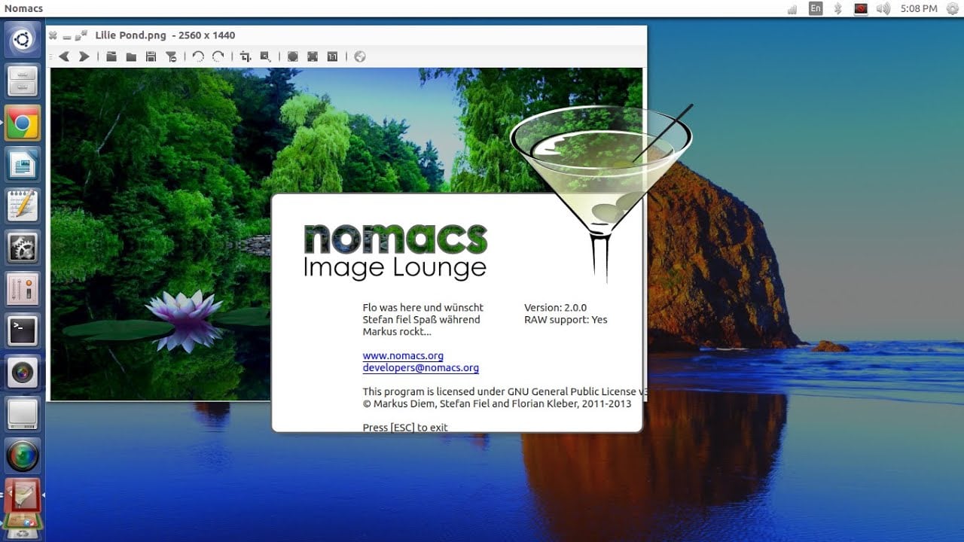The height and width of the screenshot is (542, 964).
Task: Select the resize image icon
Action: click(265, 56)
